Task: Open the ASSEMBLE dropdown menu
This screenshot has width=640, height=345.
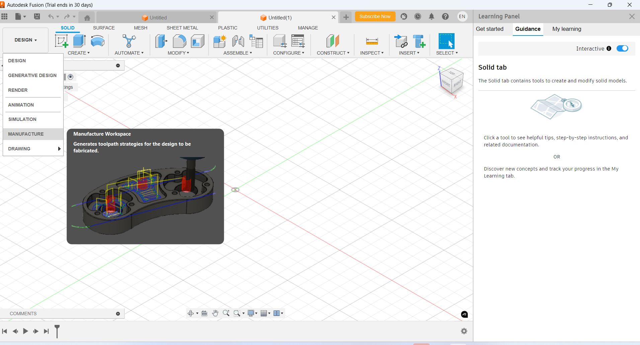Action: (x=238, y=53)
